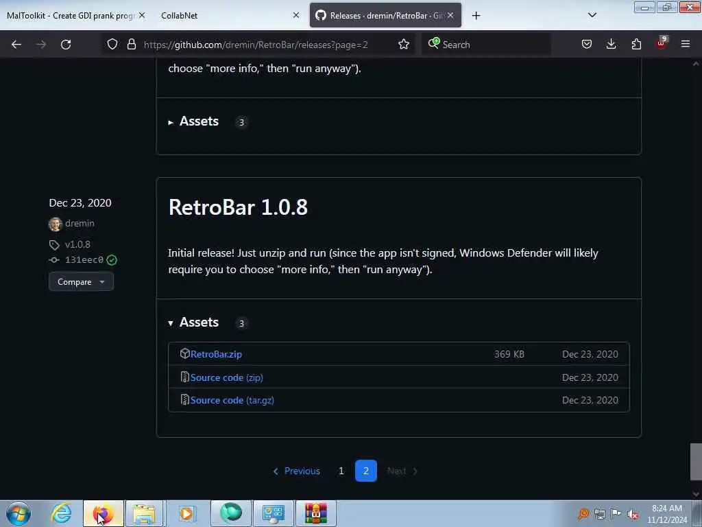Open the Extensions puzzle icon
The width and height of the screenshot is (702, 527).
(x=636, y=44)
